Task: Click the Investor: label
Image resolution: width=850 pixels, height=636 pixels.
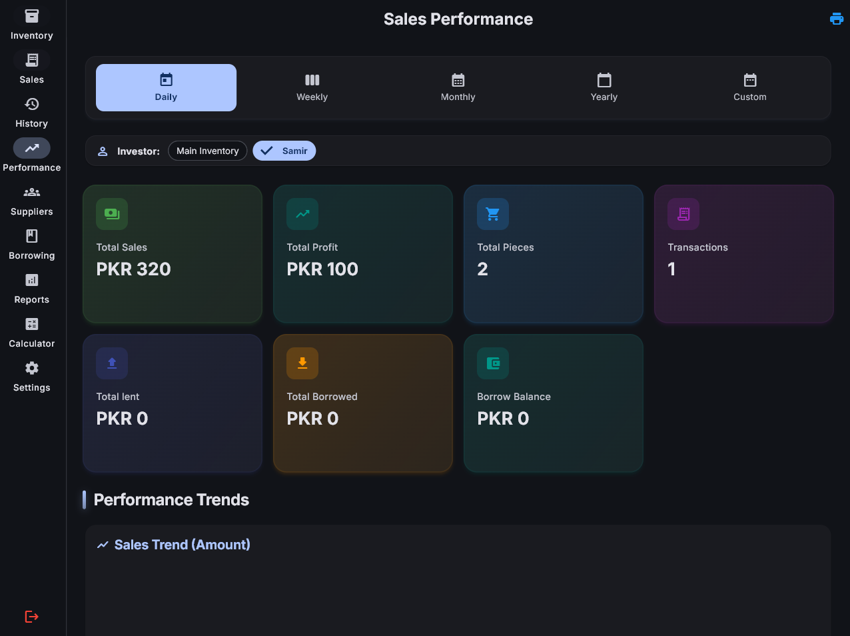Action: 139,151
